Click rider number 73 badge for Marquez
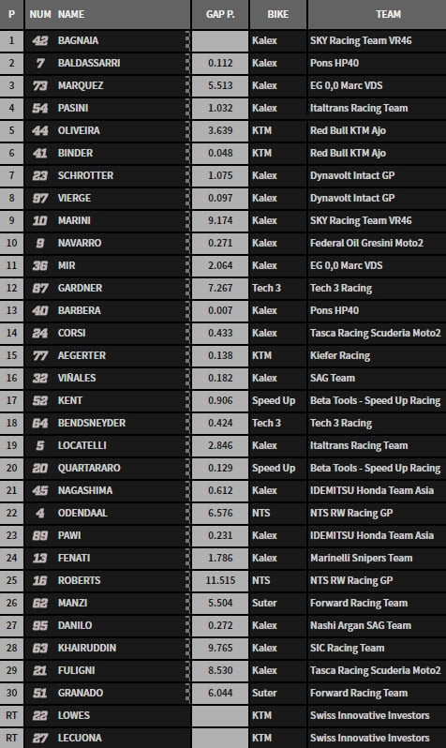Screen dimensions: 446x748 click(40, 85)
